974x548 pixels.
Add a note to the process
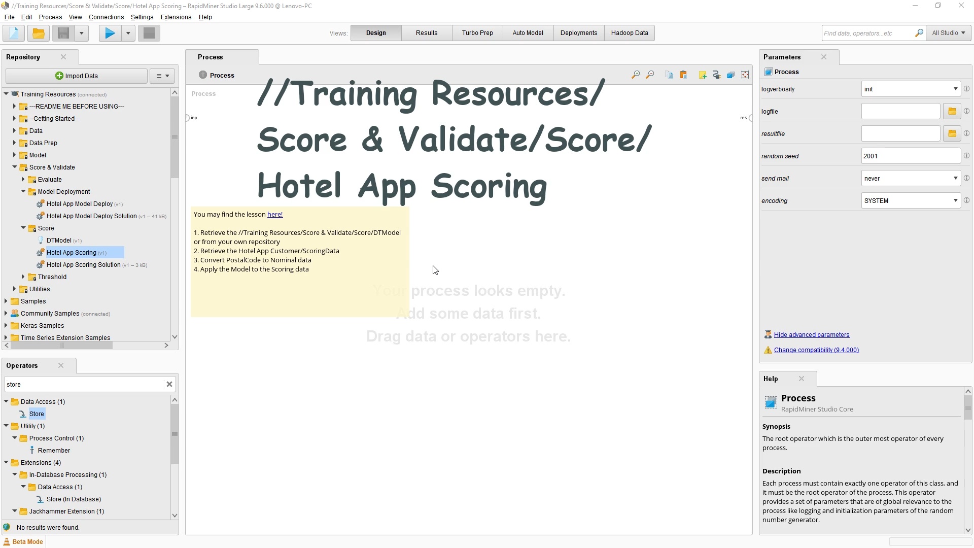[702, 75]
